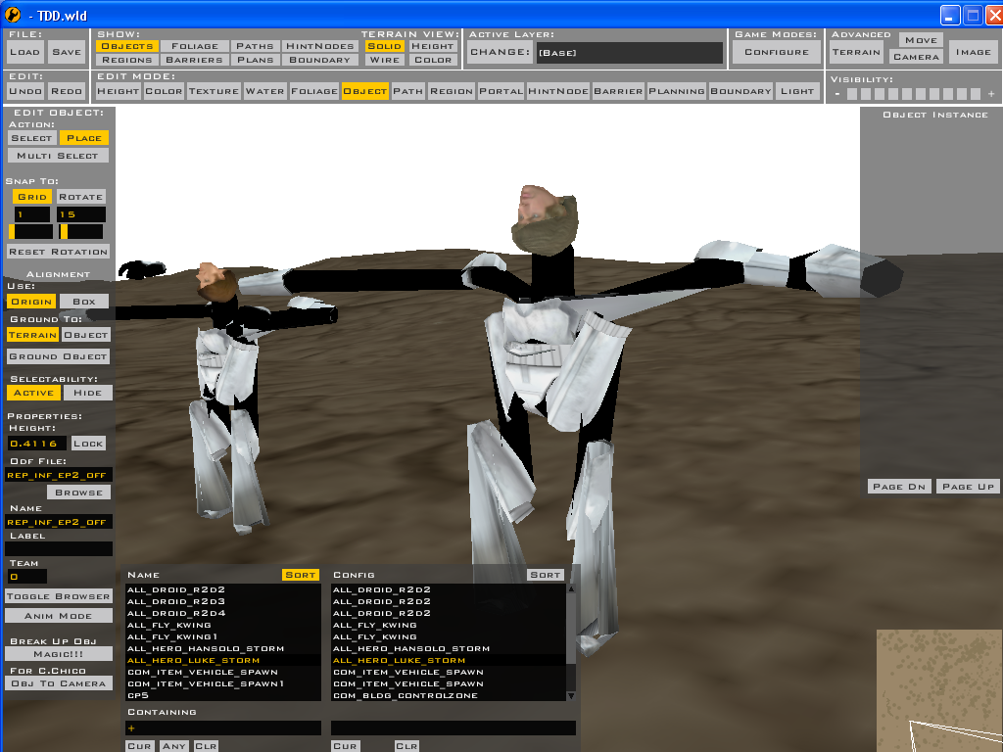1003x752 pixels.
Task: Undo the last edit
Action: tap(25, 91)
